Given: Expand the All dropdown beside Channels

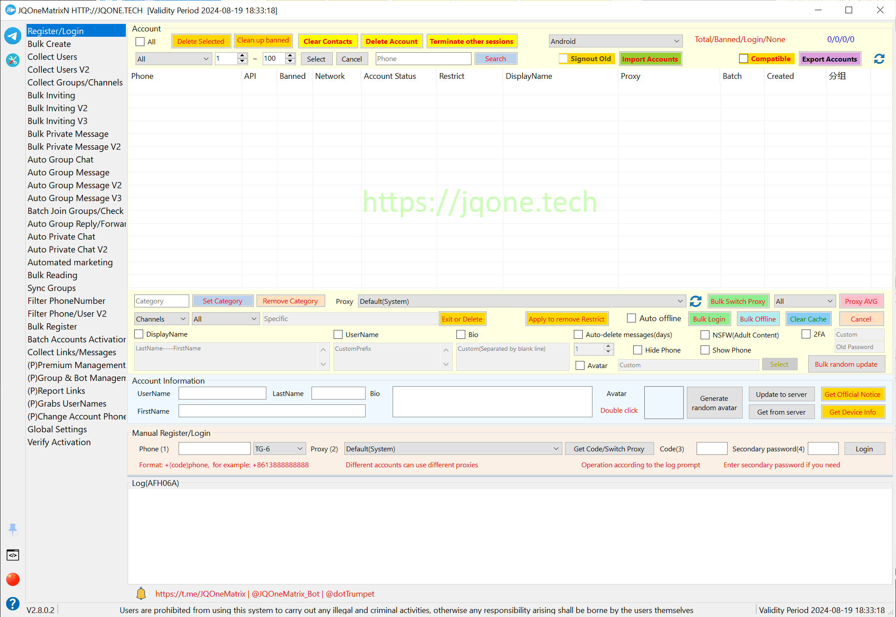Looking at the screenshot, I should tap(226, 319).
